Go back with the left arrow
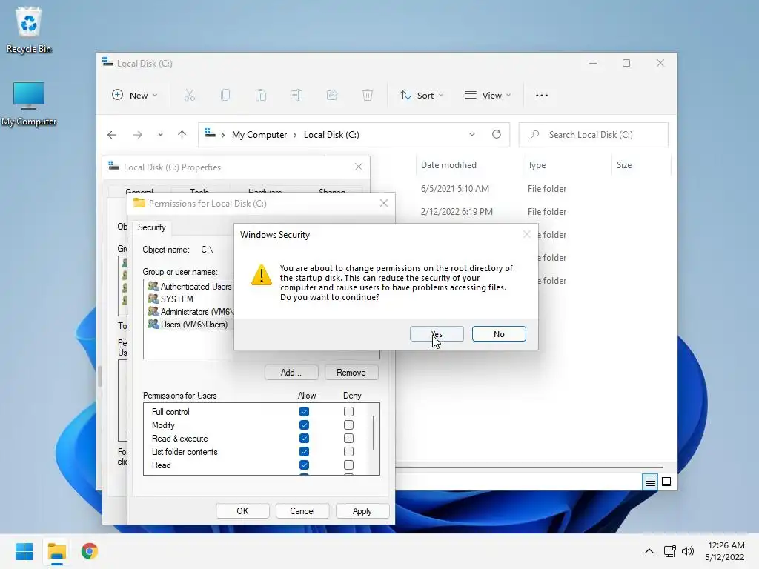The width and height of the screenshot is (759, 569). [112, 135]
